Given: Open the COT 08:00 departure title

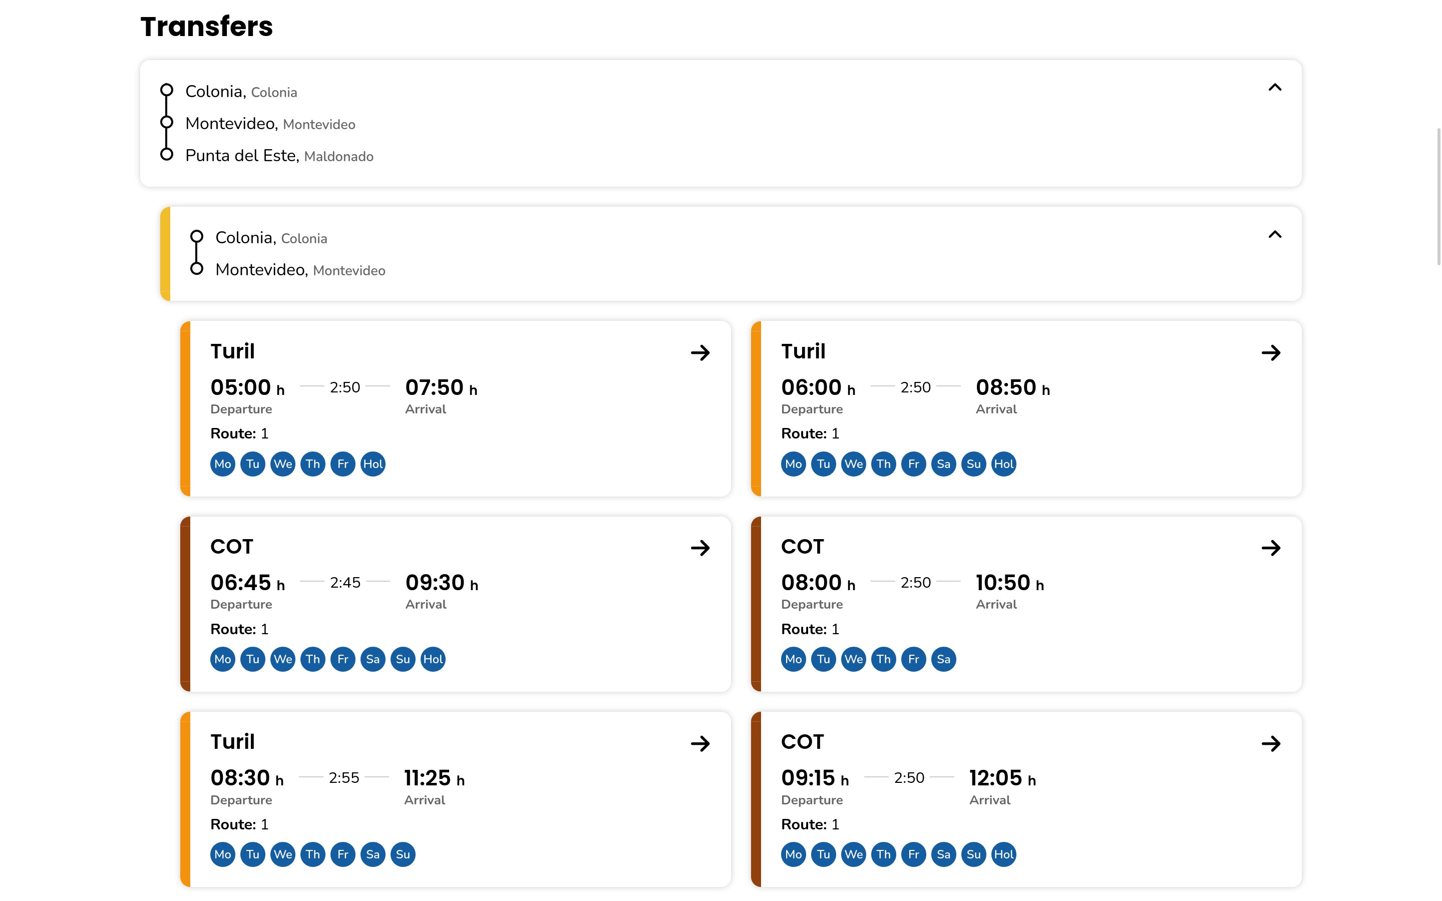Looking at the screenshot, I should tap(802, 547).
